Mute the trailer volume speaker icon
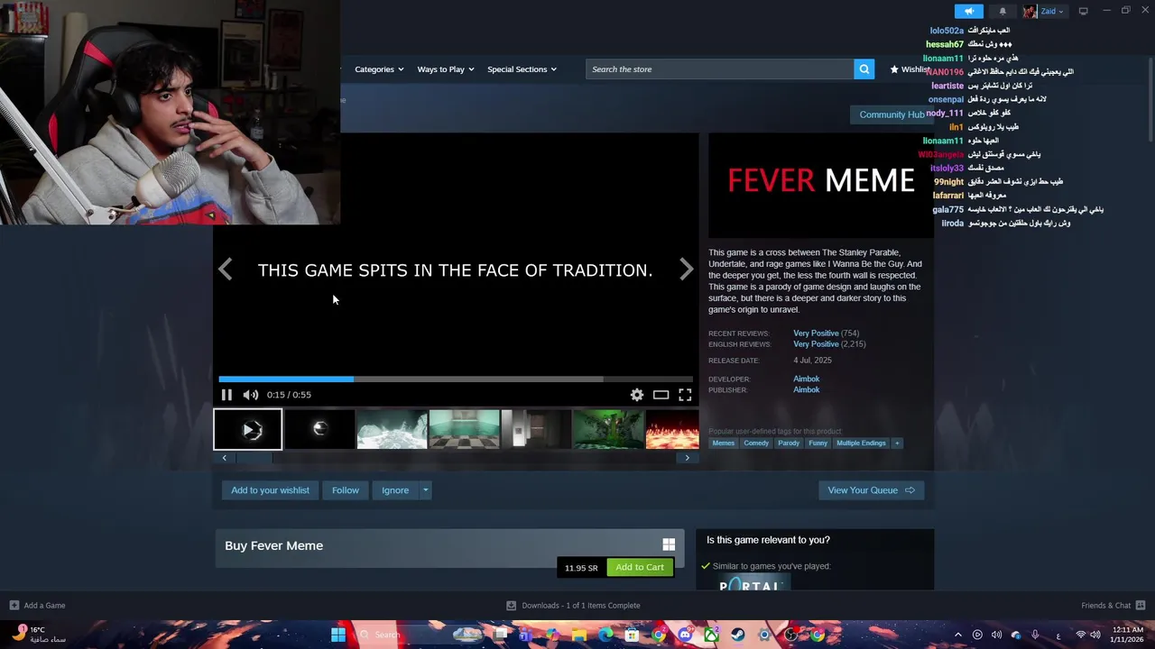Screen dimensions: 1155x649 [x=251, y=395]
